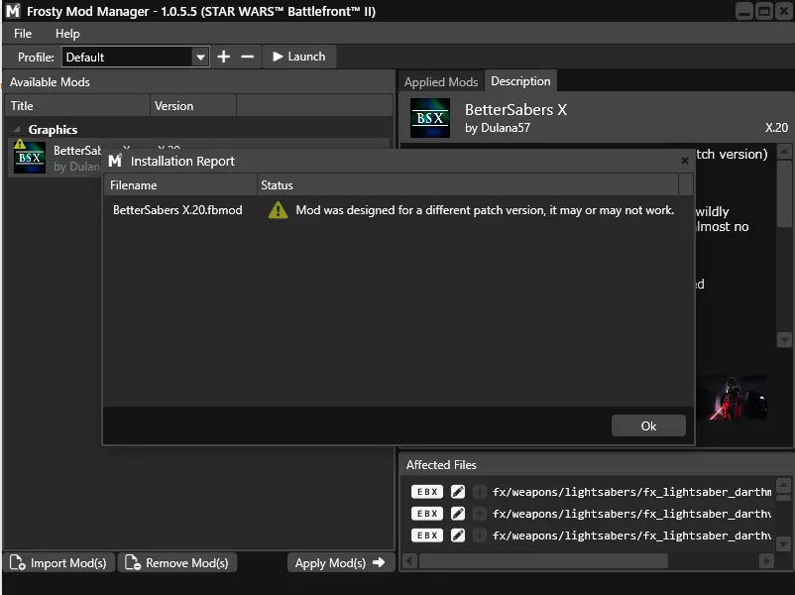795x595 pixels.
Task: Add a new profile with the plus icon
Action: [224, 57]
